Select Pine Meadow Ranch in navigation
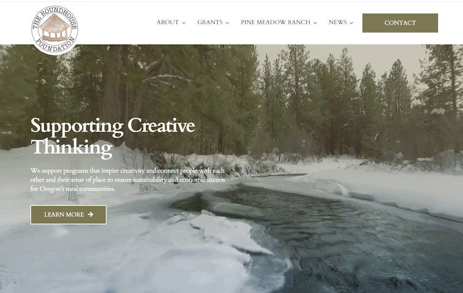 point(276,22)
